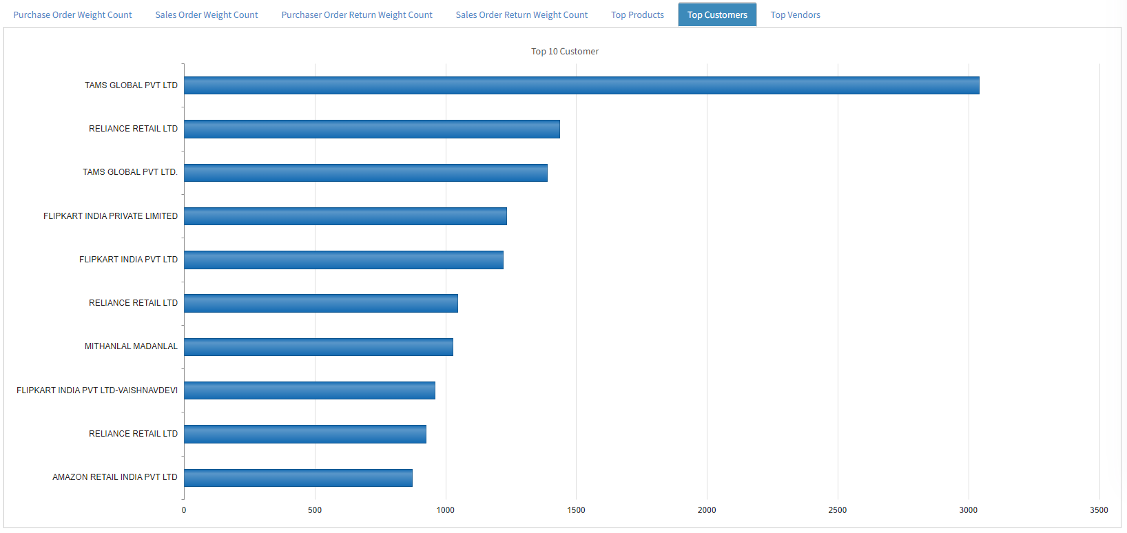
Task: Select the 'AMAZON RETAIL INDIA PVT LTD' label
Action: click(x=115, y=477)
